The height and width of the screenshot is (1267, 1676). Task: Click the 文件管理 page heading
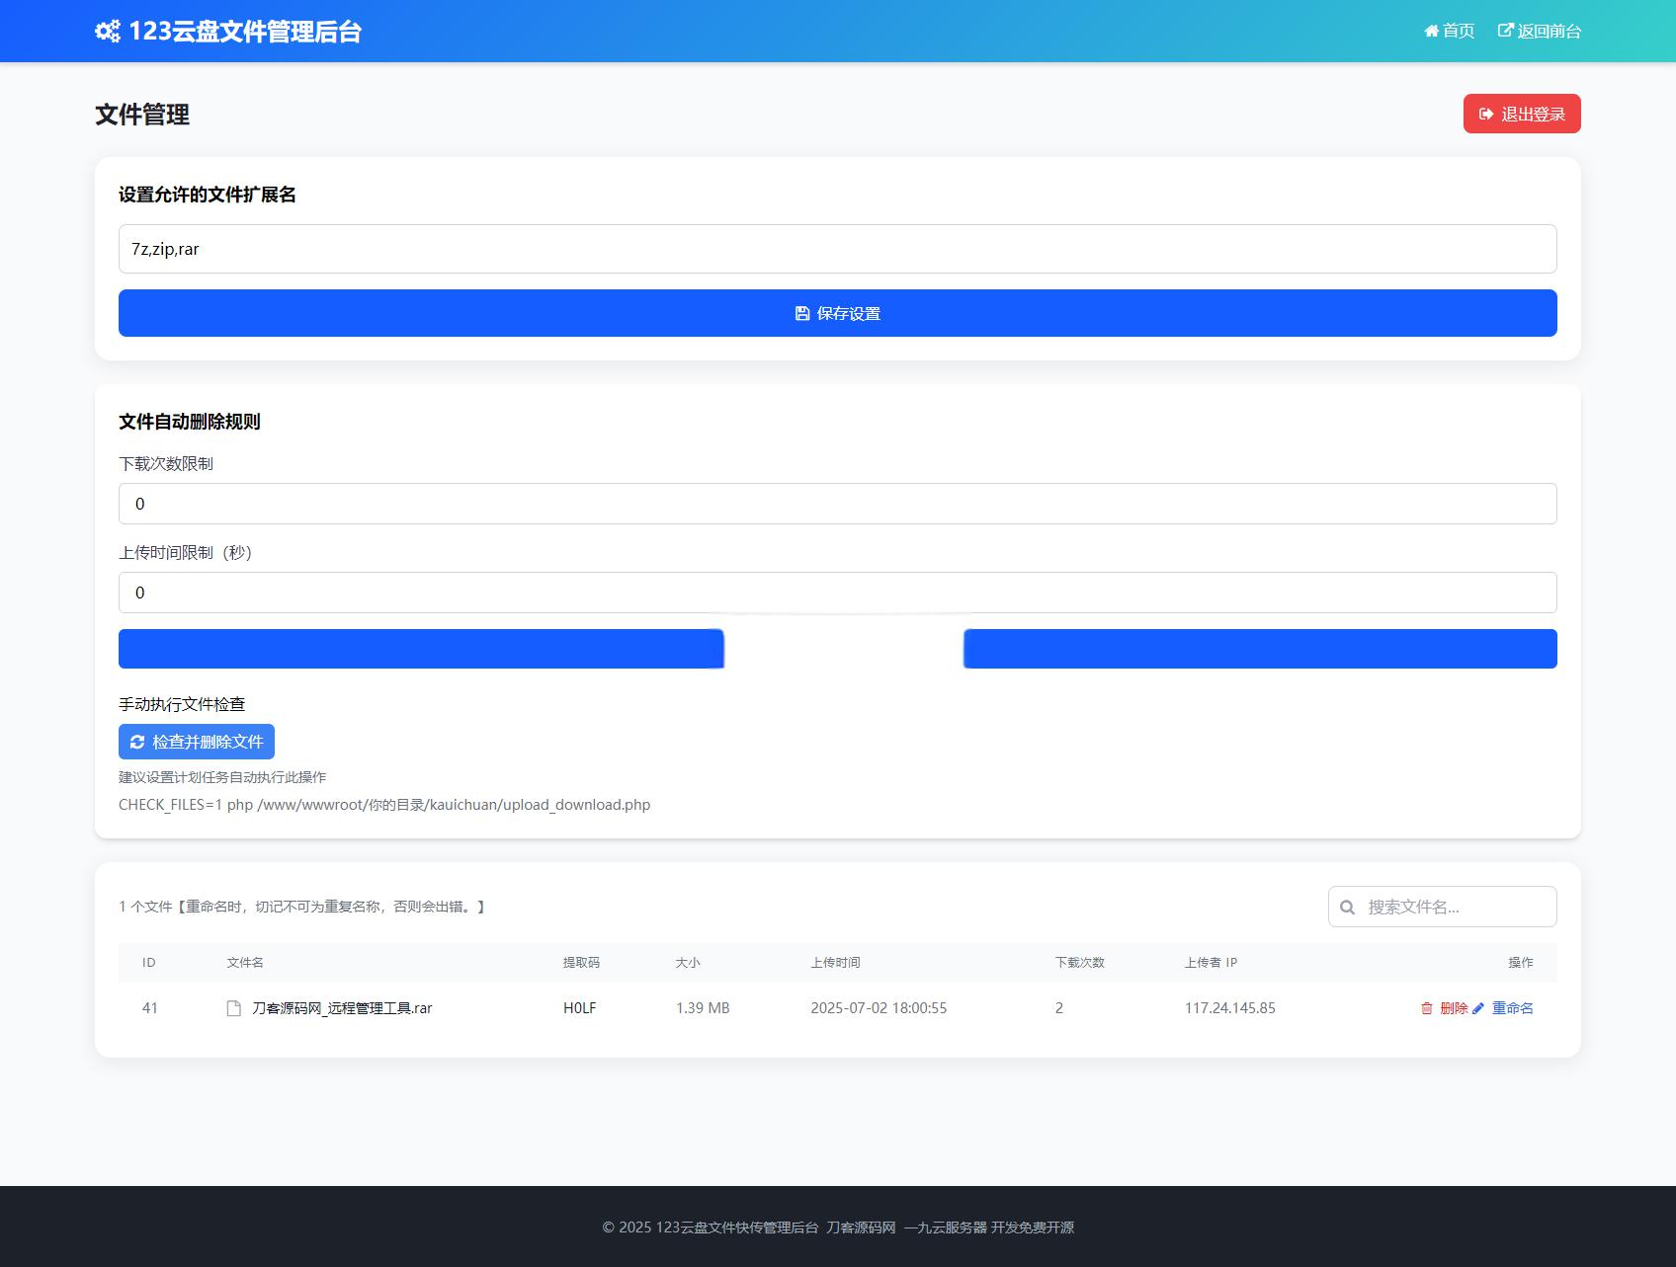pyautogui.click(x=142, y=115)
